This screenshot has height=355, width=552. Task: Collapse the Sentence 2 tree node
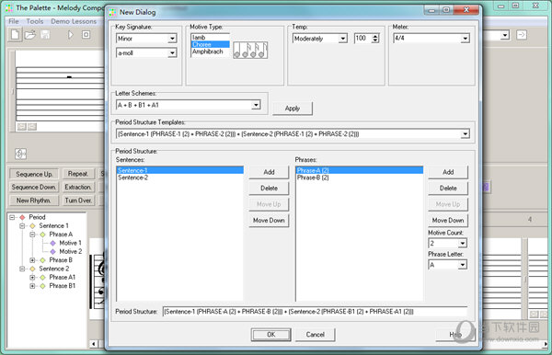[x=22, y=269]
